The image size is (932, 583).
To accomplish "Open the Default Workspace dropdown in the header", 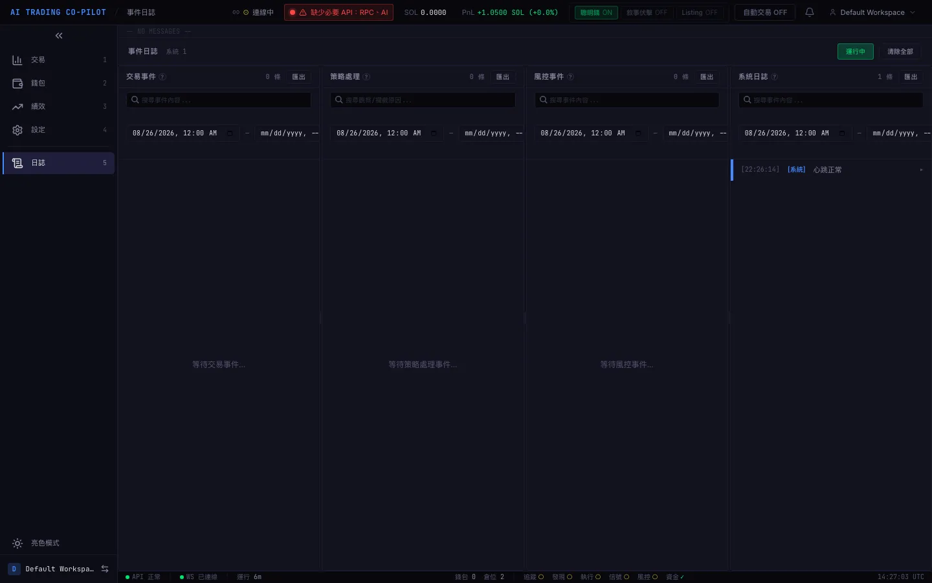I will (x=872, y=12).
